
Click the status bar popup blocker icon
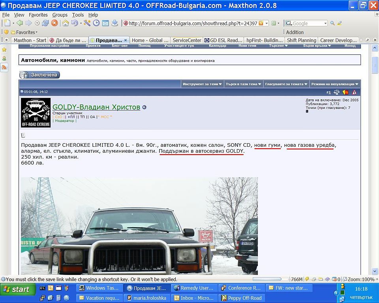pyautogui.click(x=334, y=279)
